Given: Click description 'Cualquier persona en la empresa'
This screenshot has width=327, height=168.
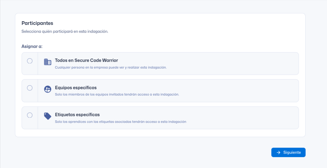Looking at the screenshot, I should pos(111,67).
